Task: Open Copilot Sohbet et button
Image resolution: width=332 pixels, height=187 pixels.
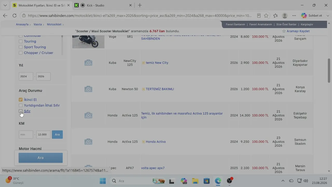Action: point(312,16)
